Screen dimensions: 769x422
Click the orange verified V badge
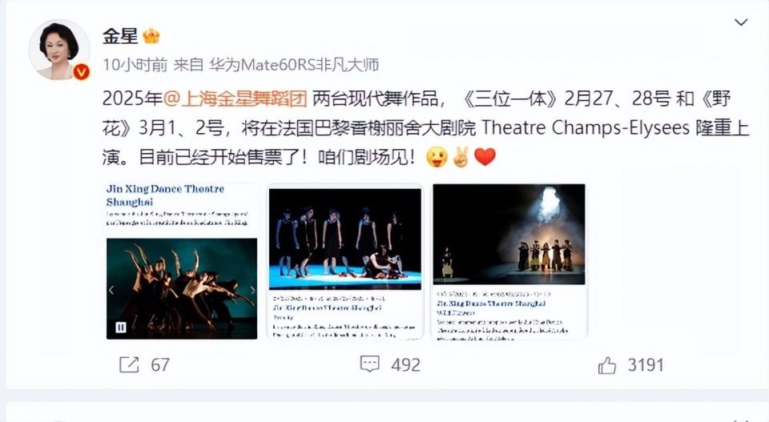[x=81, y=72]
